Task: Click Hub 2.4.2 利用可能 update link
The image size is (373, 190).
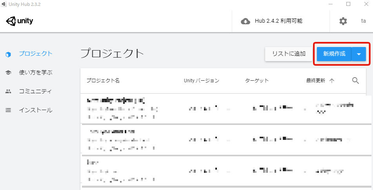Action: pos(278,21)
